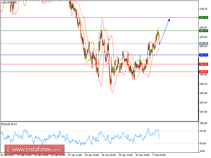The height and width of the screenshot is (158, 211).
Task: Click the red 108.65 support price tag
Action: [203, 71]
